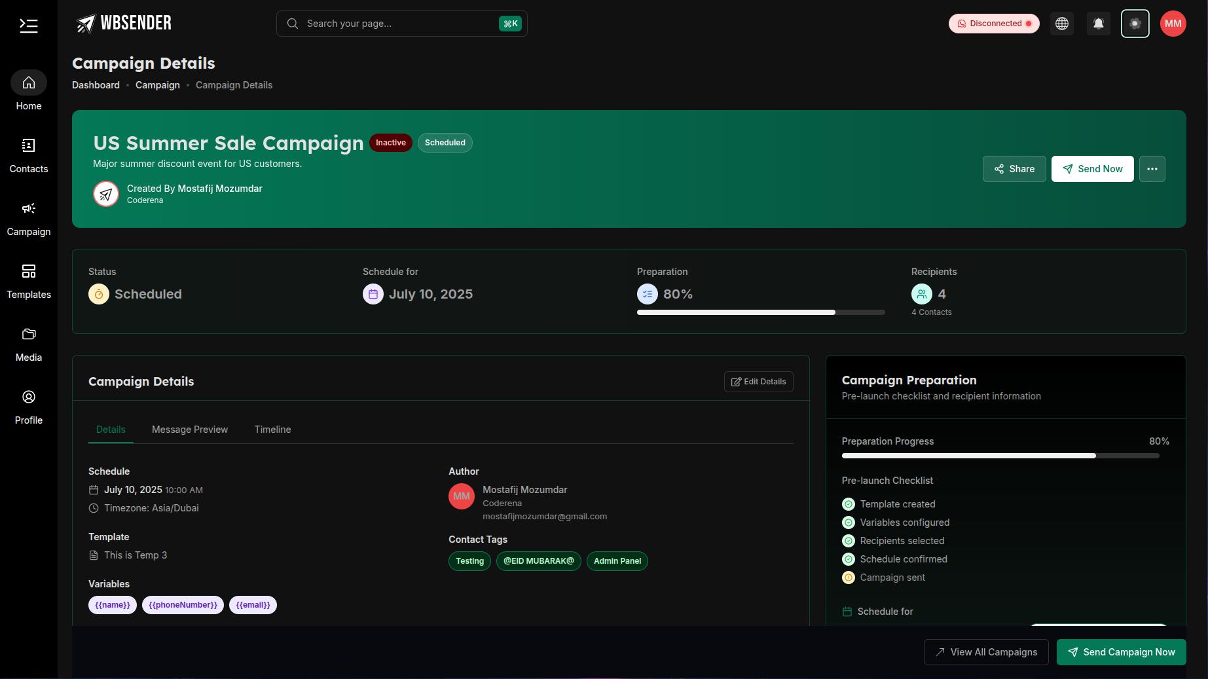Open the Media section icon

28,343
